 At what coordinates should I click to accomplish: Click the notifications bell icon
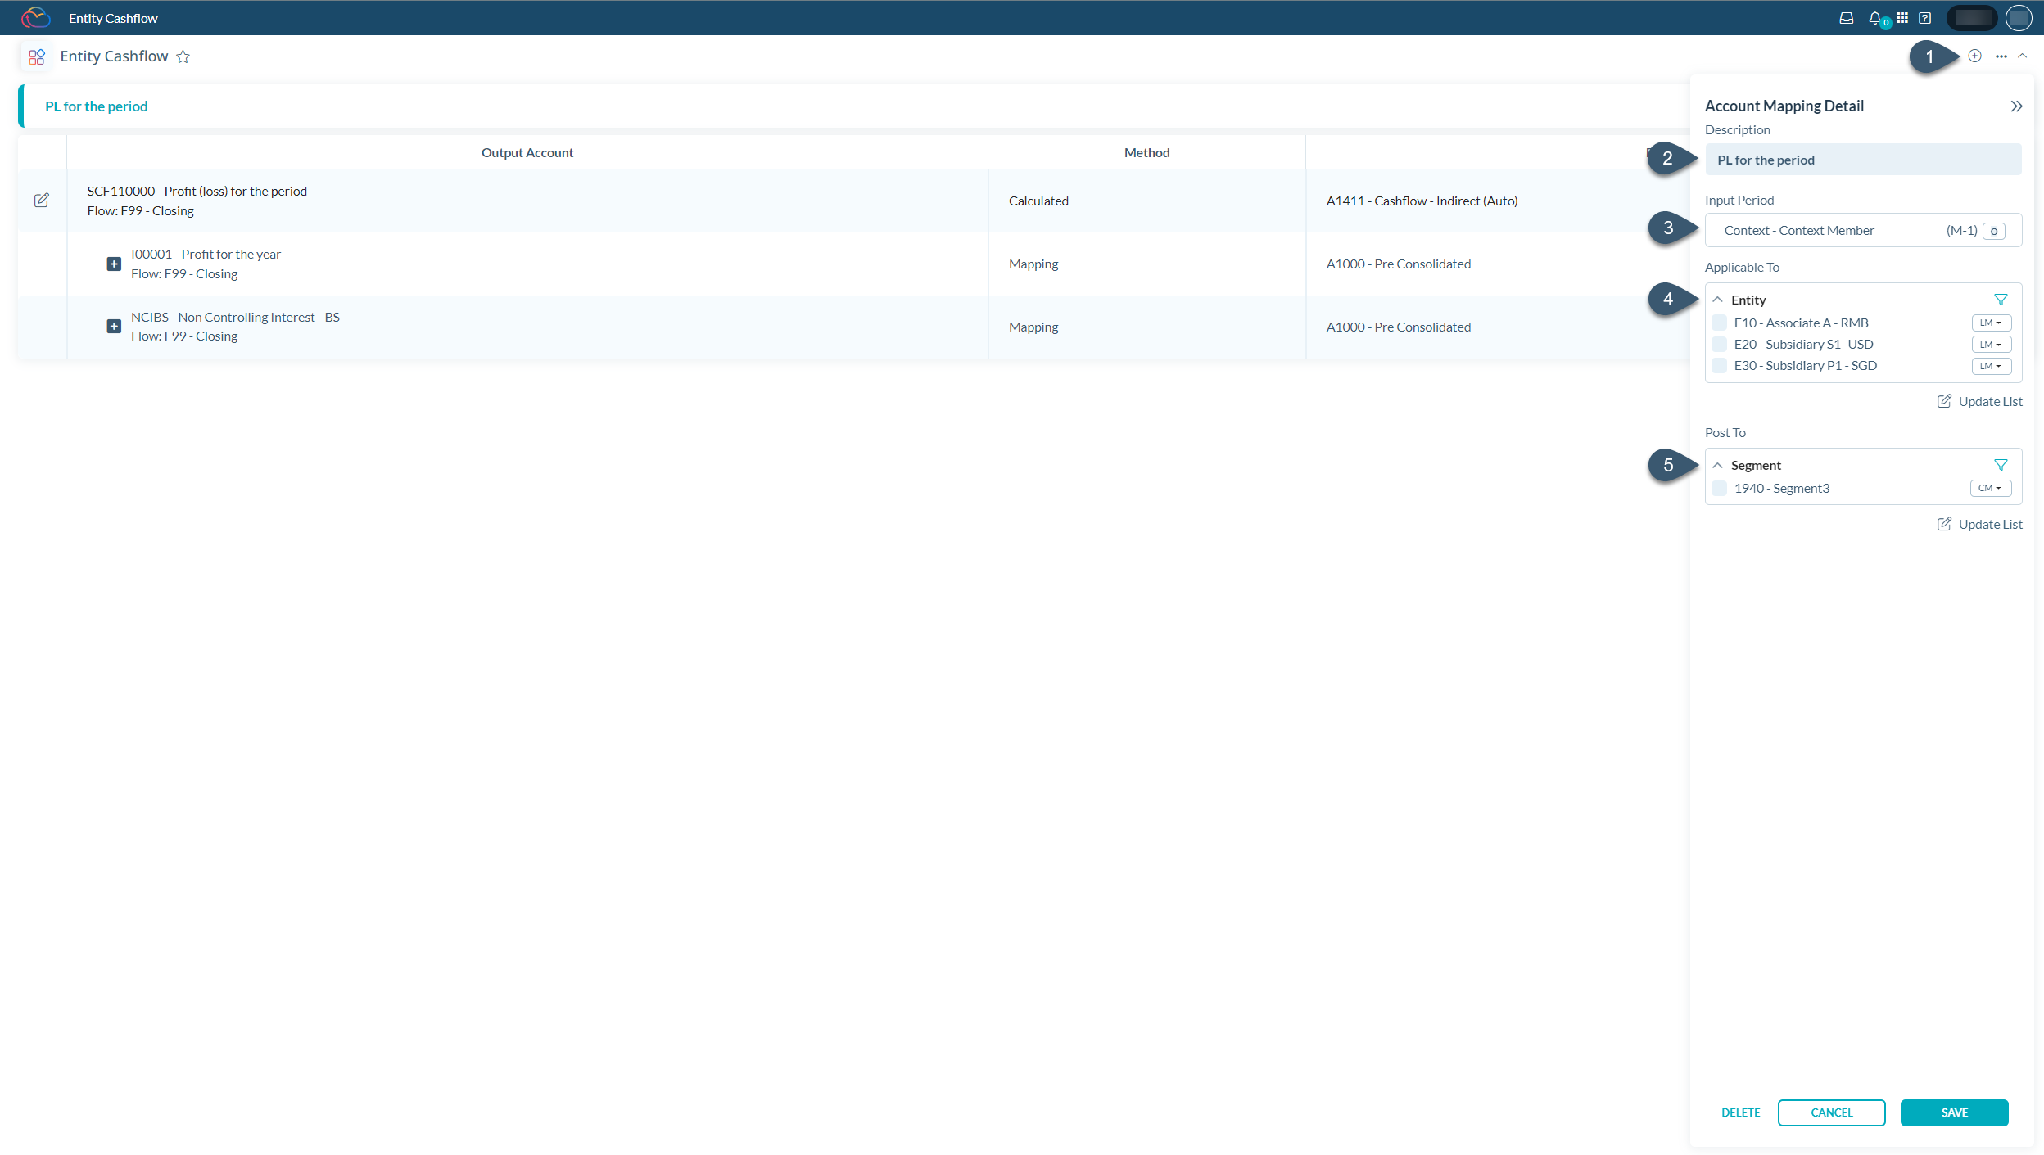1875,17
